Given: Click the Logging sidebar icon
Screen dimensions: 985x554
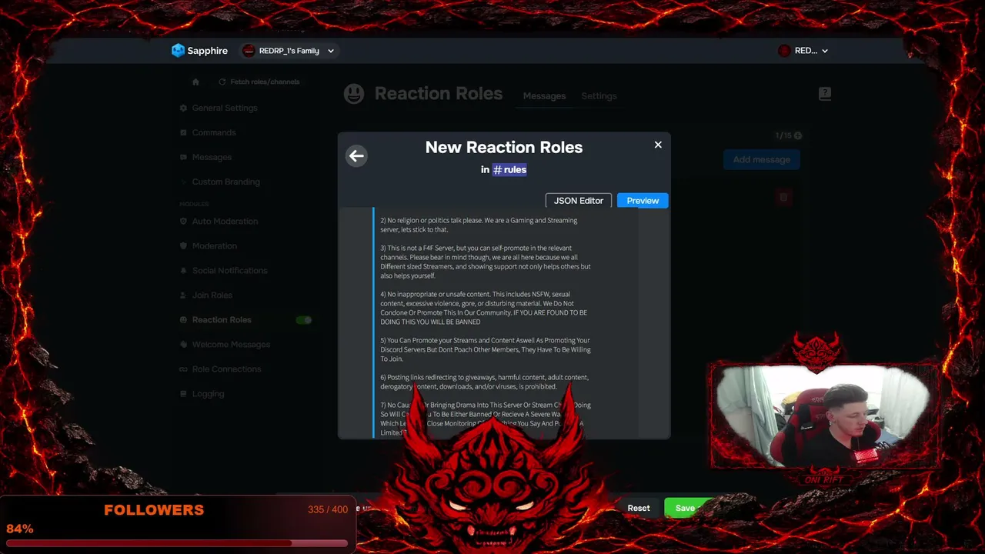Looking at the screenshot, I should (x=183, y=393).
